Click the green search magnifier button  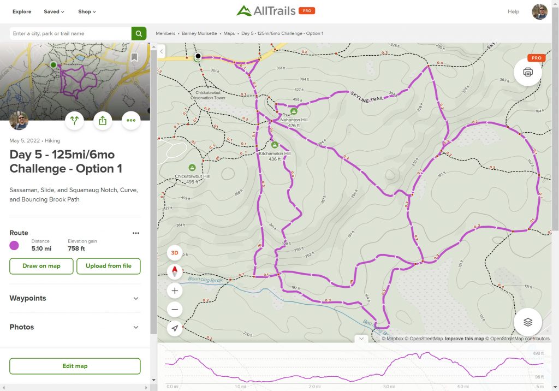(x=139, y=33)
